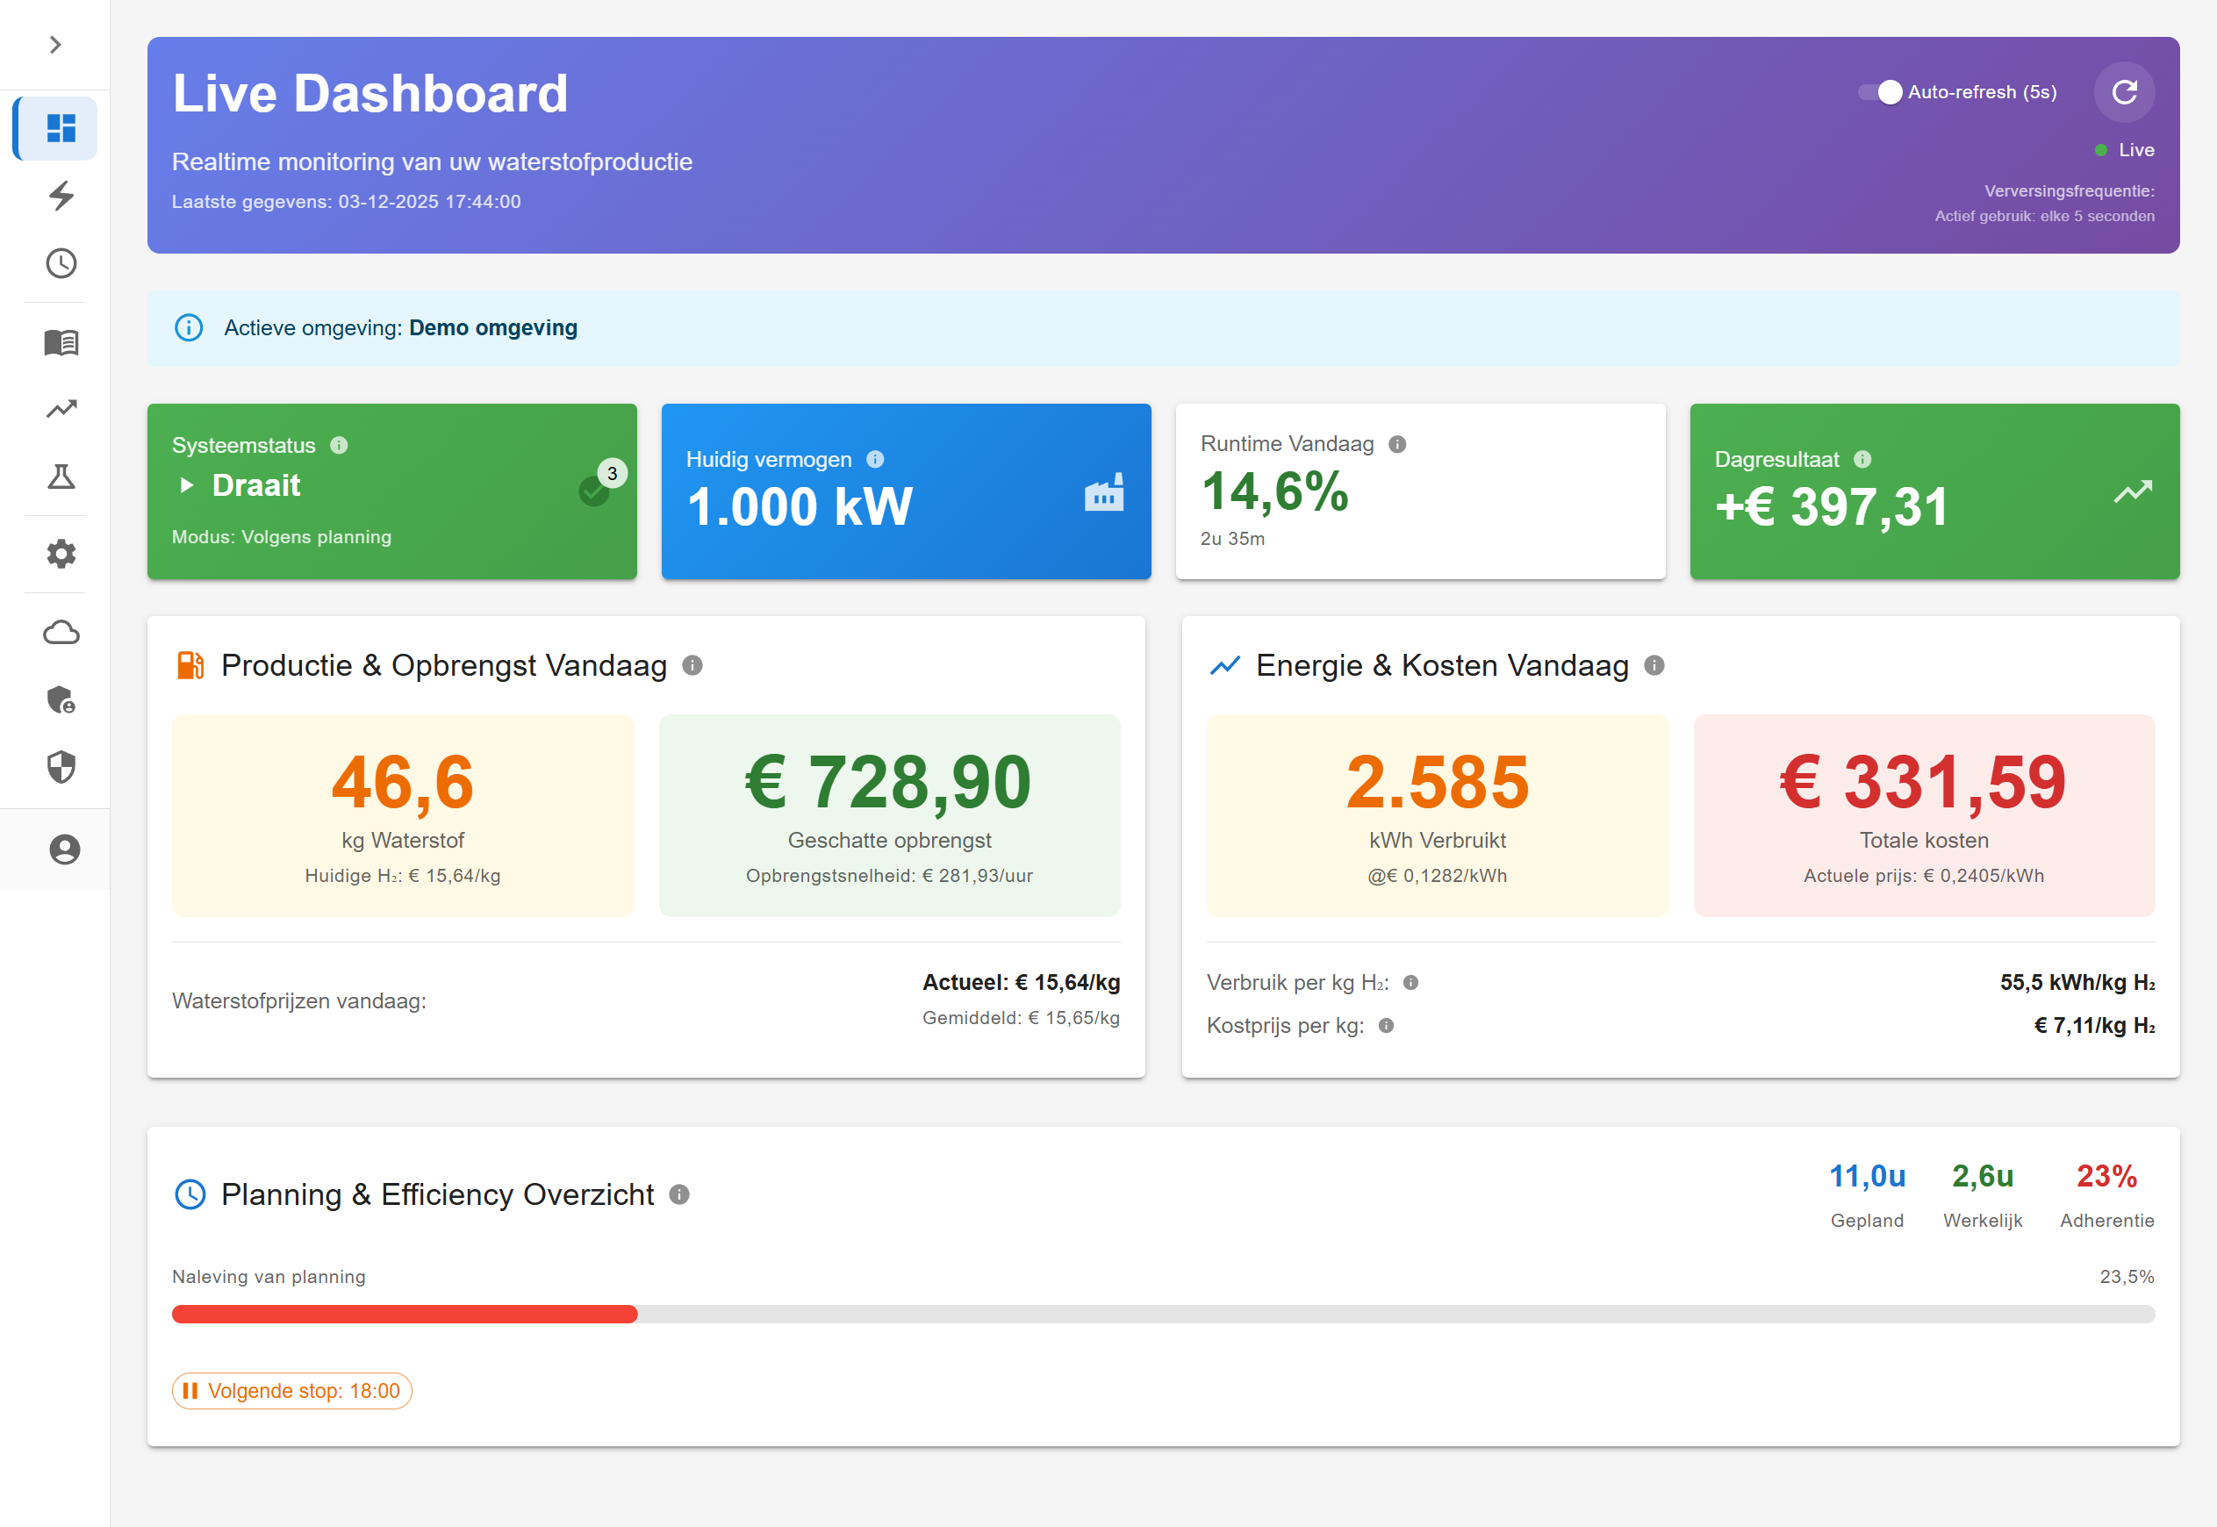Viewport: 2217px width, 1527px height.
Task: Click the Volgende stop: 18:00 button
Action: 291,1390
